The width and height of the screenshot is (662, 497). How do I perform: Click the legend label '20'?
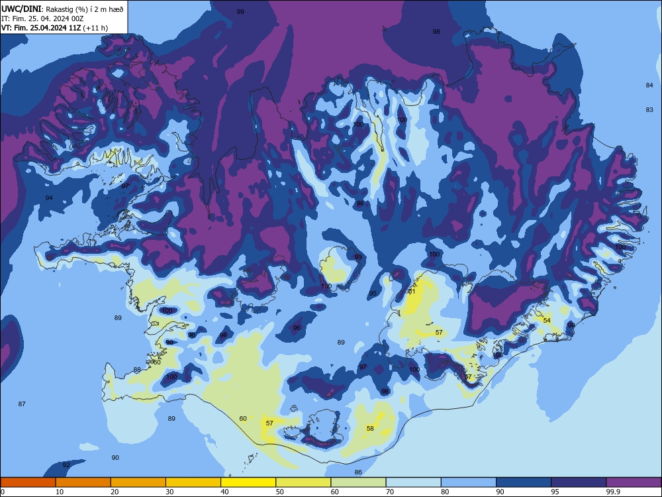click(115, 492)
